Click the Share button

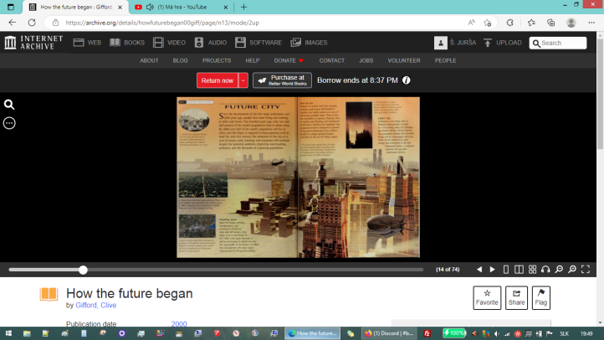pyautogui.click(x=516, y=297)
